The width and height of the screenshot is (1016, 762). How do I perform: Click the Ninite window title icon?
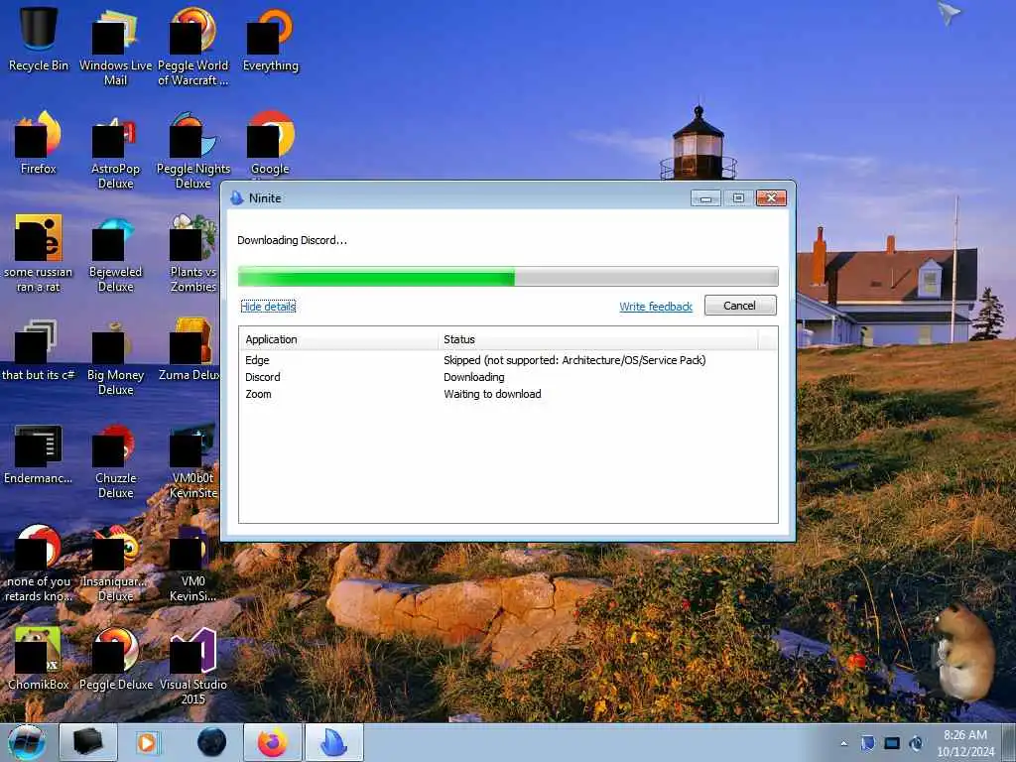pos(236,198)
